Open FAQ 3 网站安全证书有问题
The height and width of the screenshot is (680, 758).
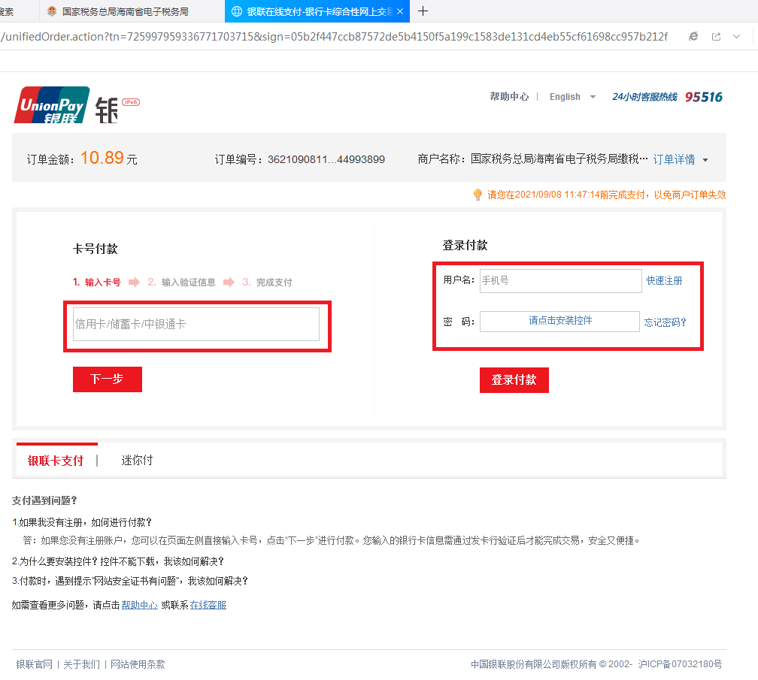[130, 581]
